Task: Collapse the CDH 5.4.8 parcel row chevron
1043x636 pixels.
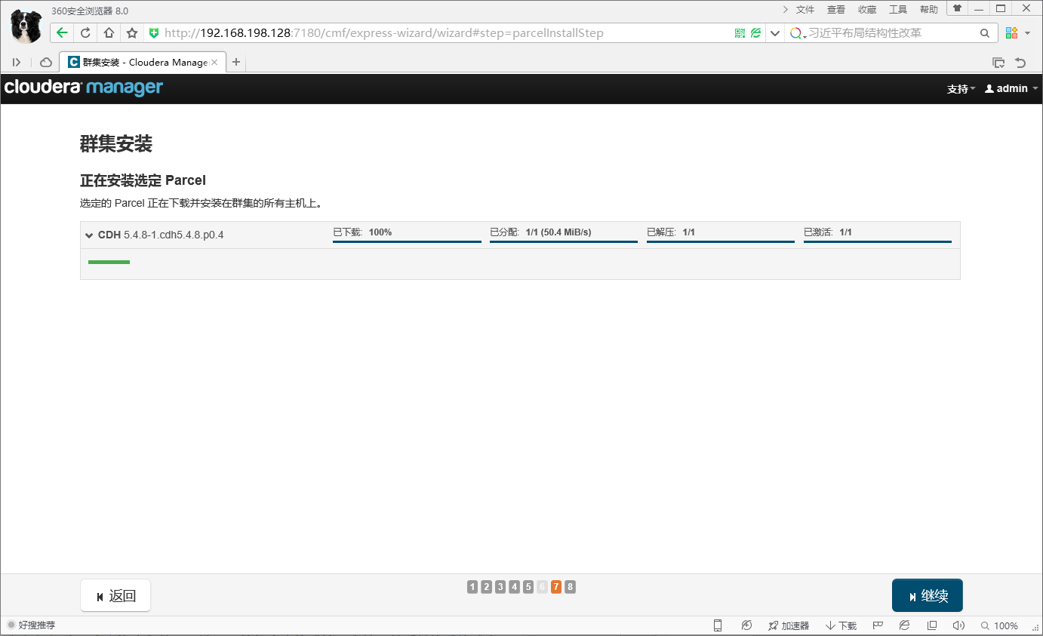Action: click(89, 235)
